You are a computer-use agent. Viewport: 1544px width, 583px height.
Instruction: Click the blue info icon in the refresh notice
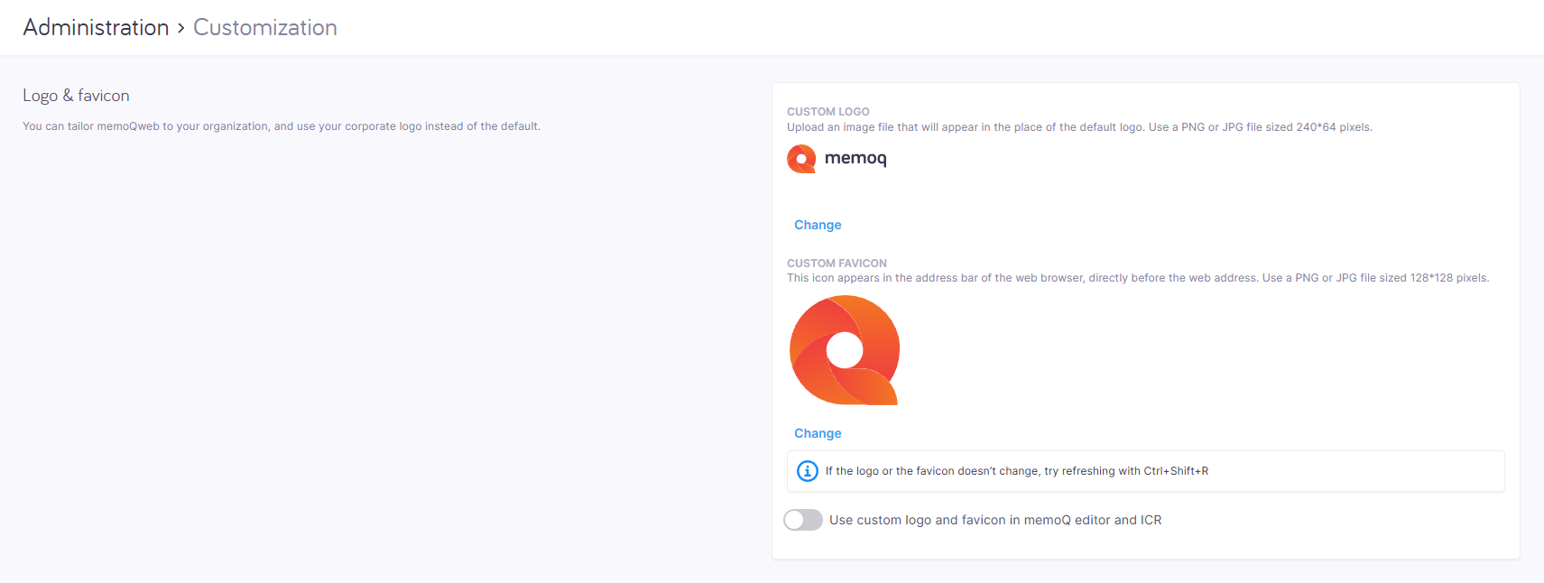click(x=808, y=471)
